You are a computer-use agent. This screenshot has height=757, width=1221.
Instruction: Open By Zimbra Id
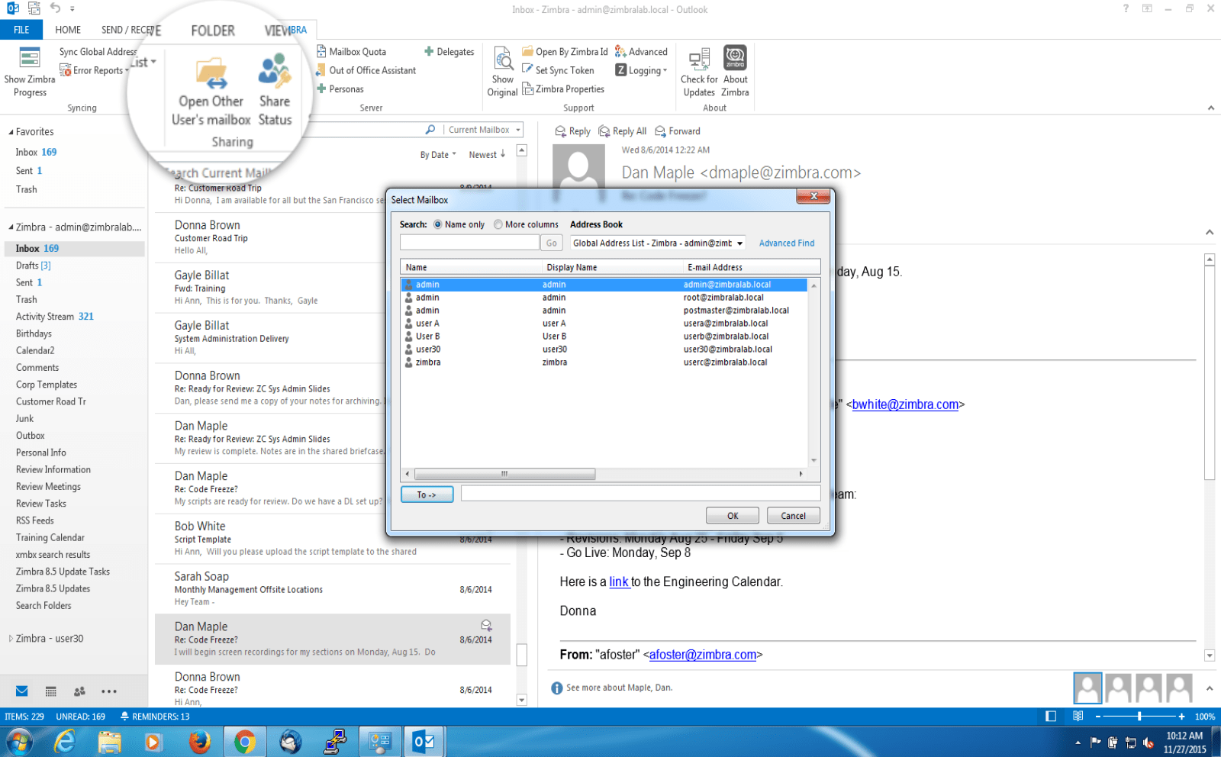point(565,52)
